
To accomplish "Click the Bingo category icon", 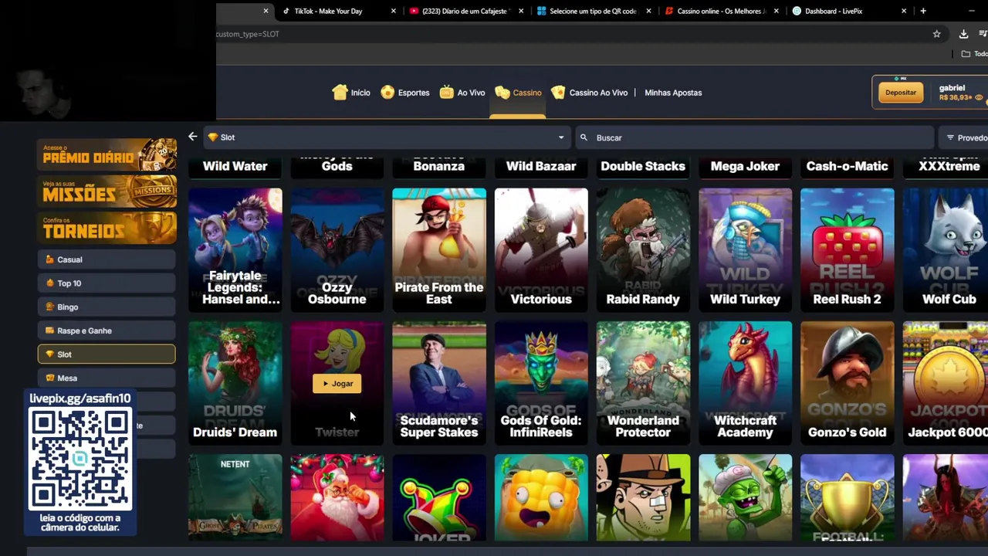I will (x=50, y=307).
